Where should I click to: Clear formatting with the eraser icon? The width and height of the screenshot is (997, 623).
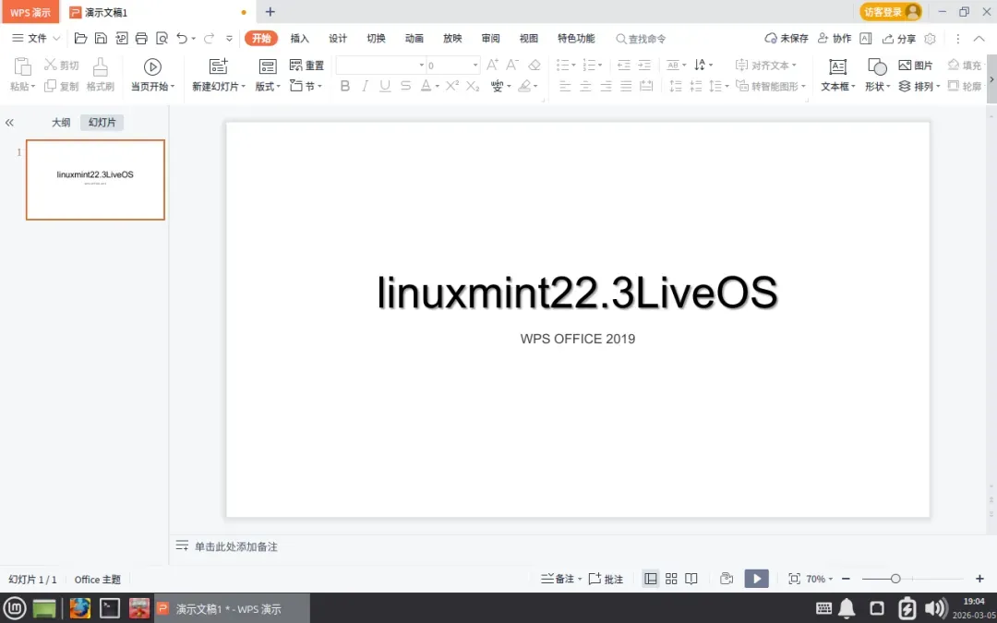[x=535, y=65]
